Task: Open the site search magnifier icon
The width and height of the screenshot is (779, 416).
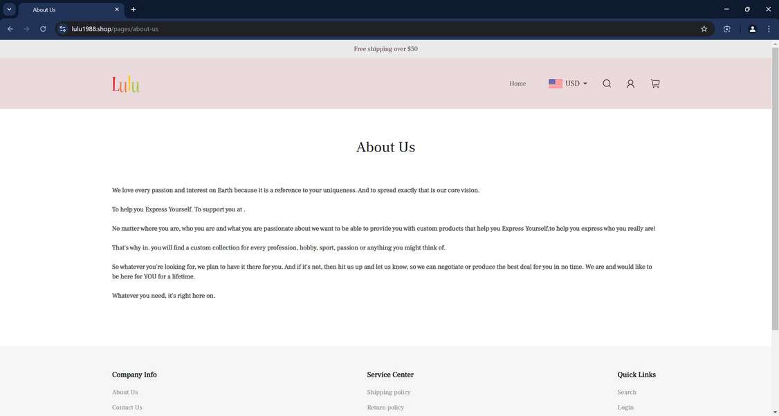Action: pos(607,84)
